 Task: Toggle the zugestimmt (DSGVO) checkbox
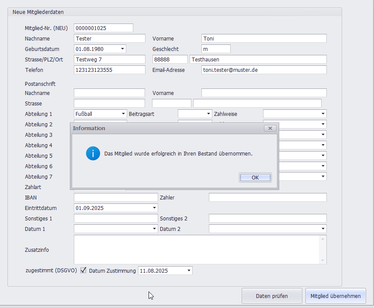tap(83, 271)
